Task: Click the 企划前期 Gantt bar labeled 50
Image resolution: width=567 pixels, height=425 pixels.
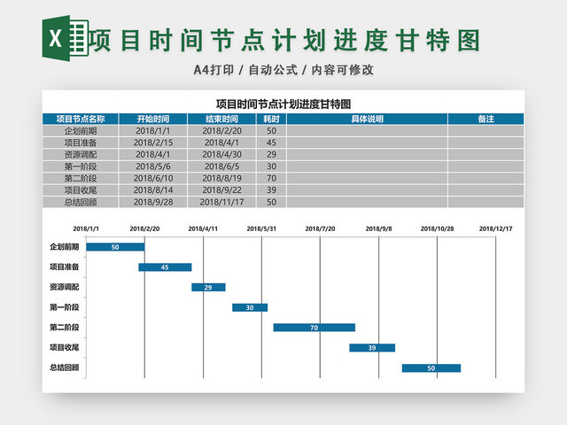Action: 115,247
